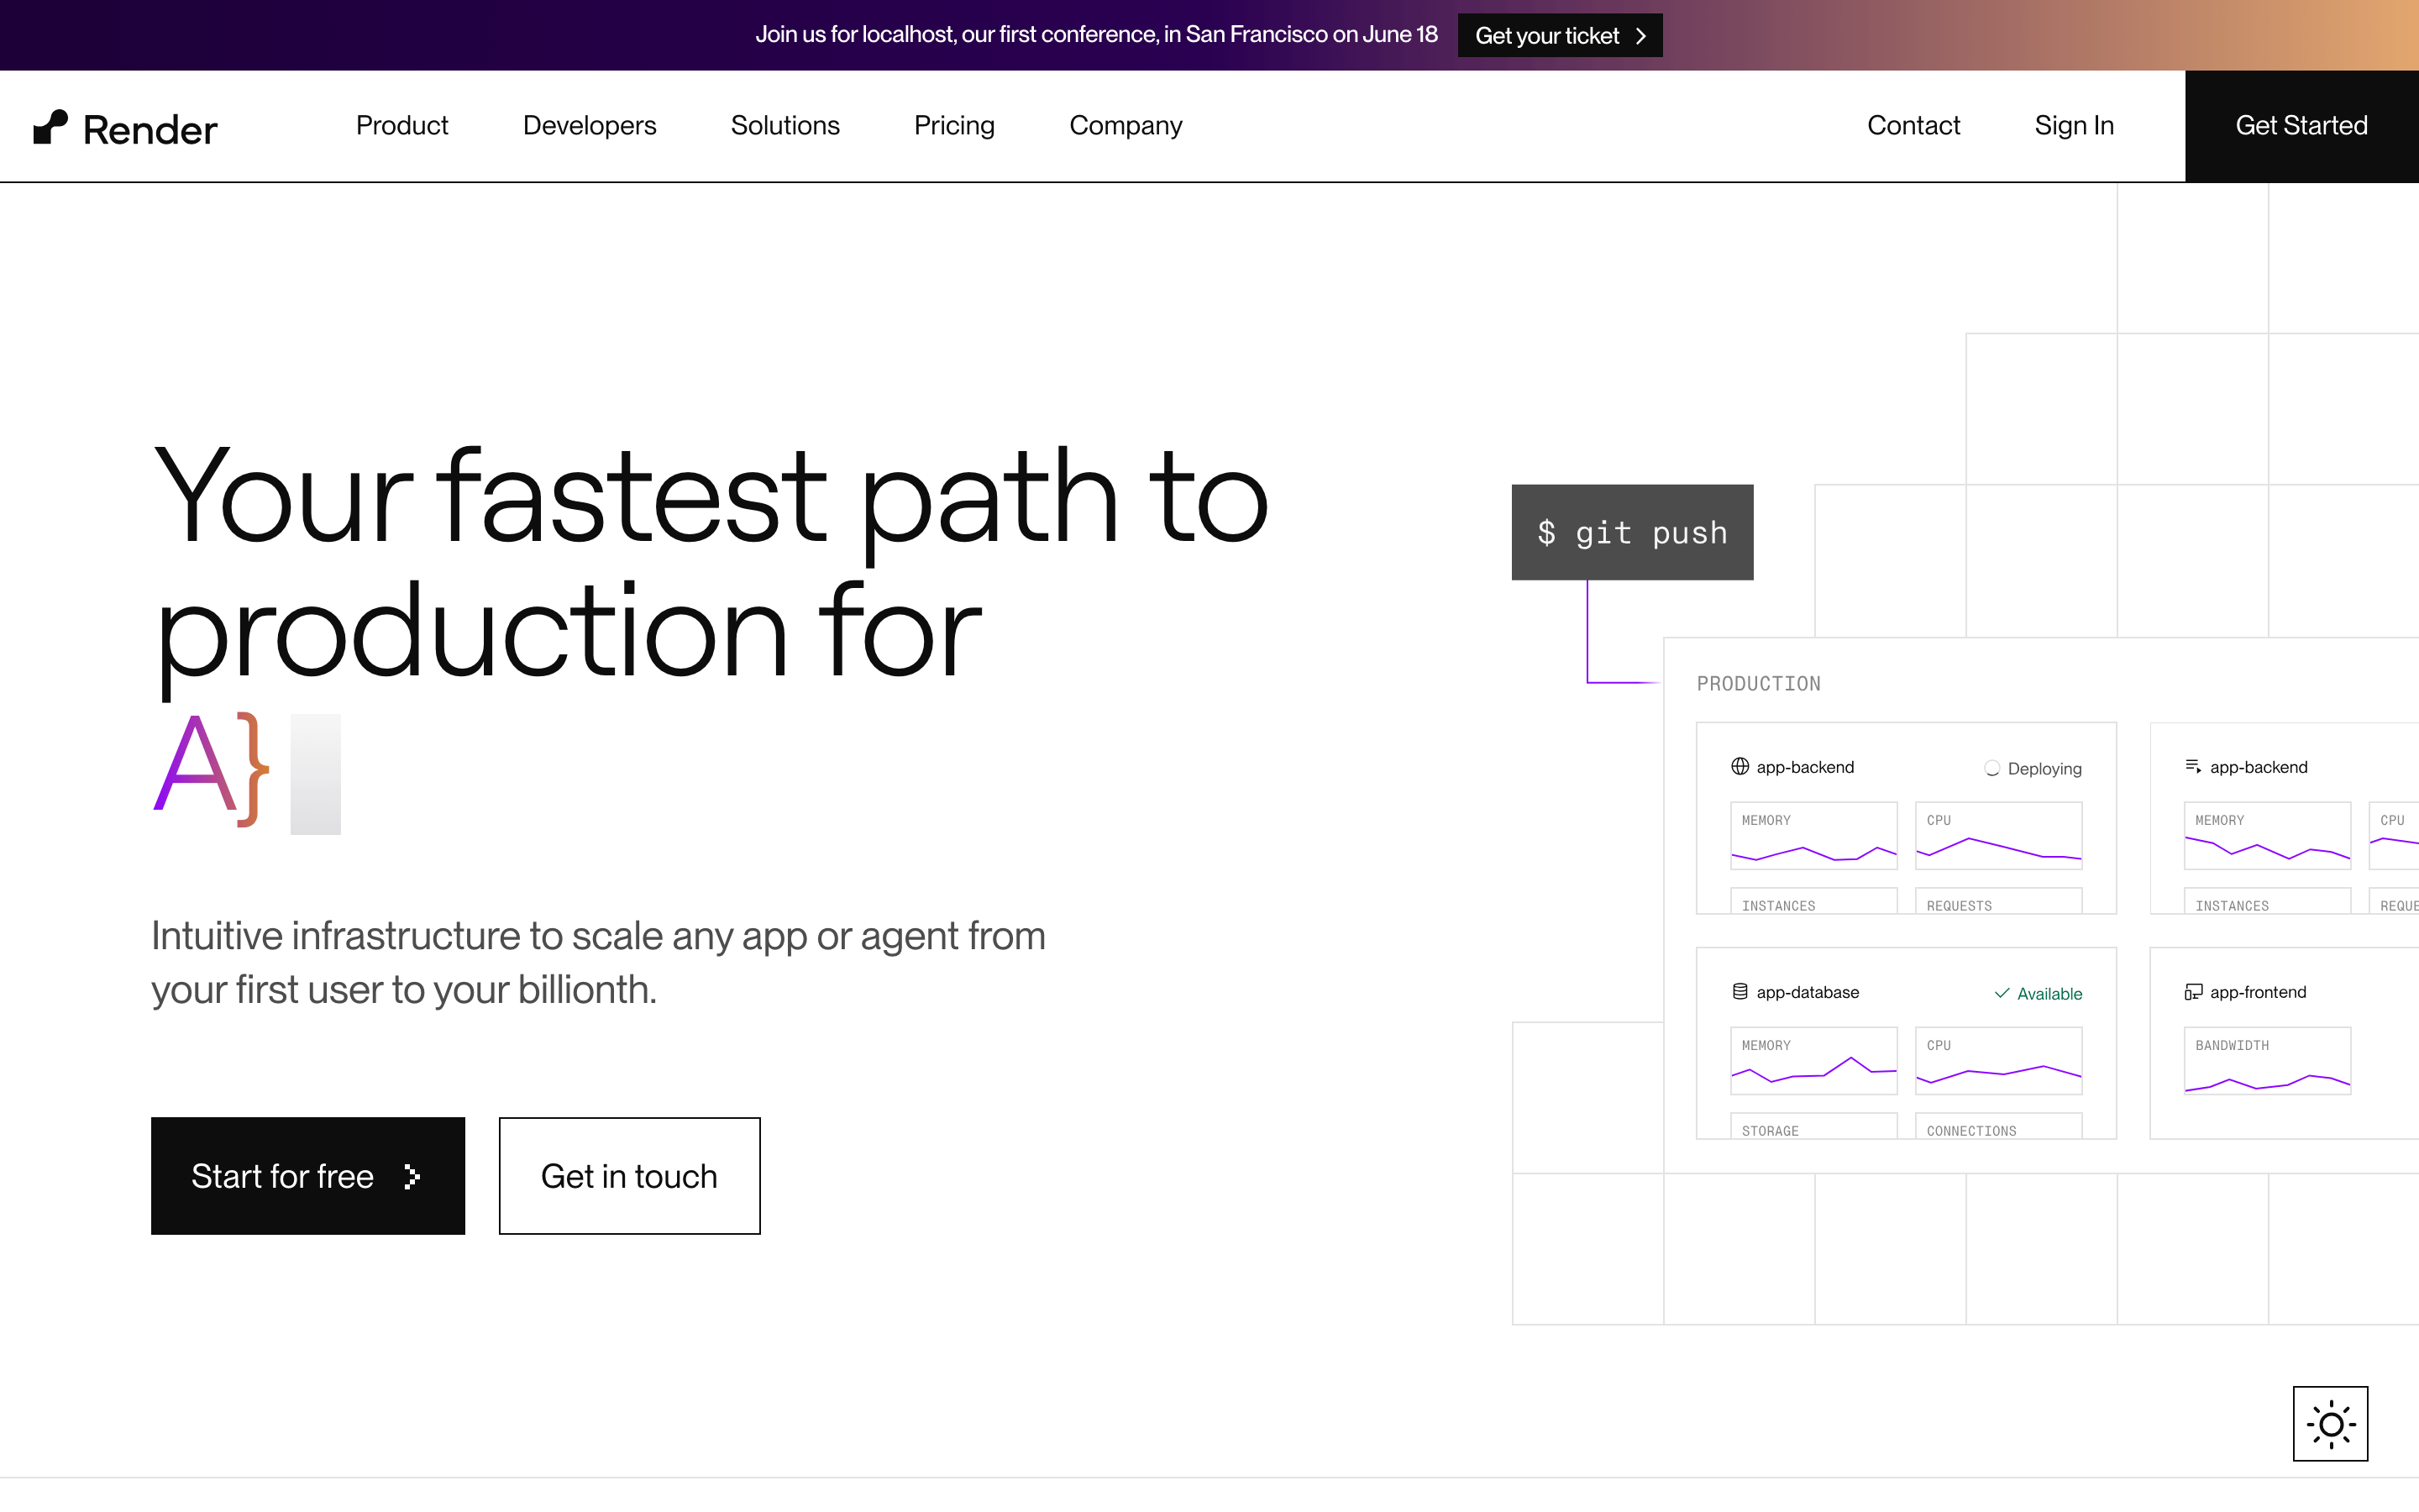Click the STORAGE label in app-database card

1771,1131
